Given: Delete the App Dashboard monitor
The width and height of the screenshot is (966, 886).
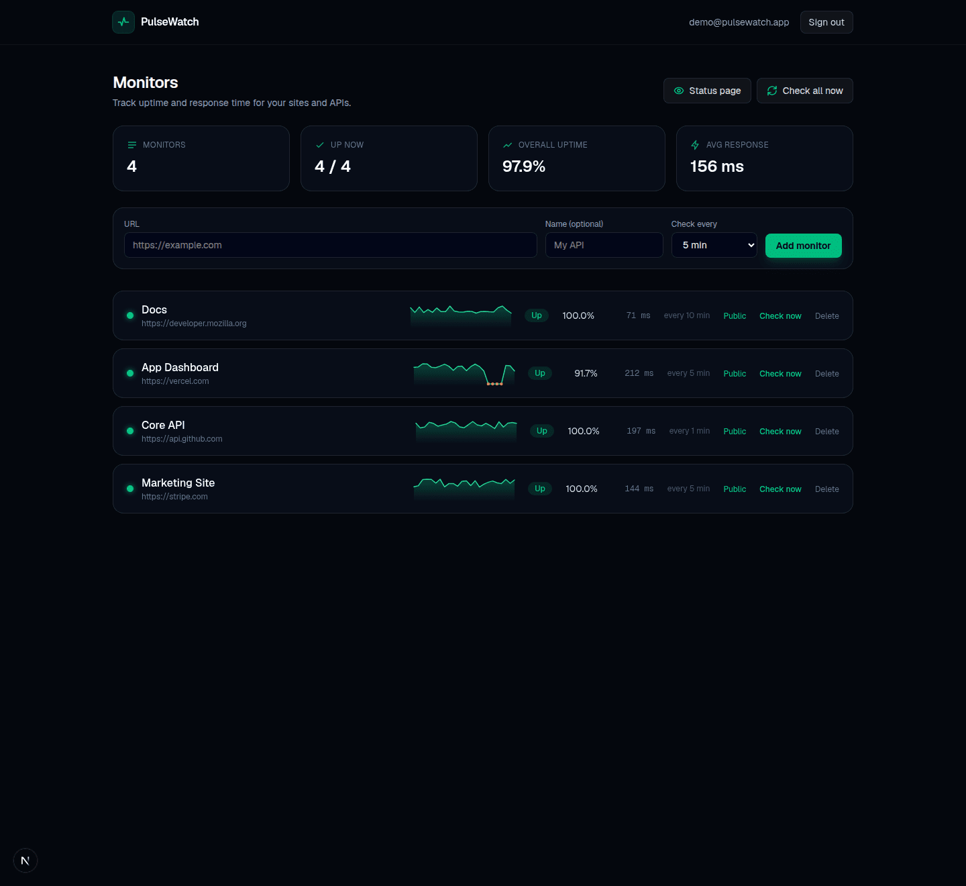Looking at the screenshot, I should 827,374.
